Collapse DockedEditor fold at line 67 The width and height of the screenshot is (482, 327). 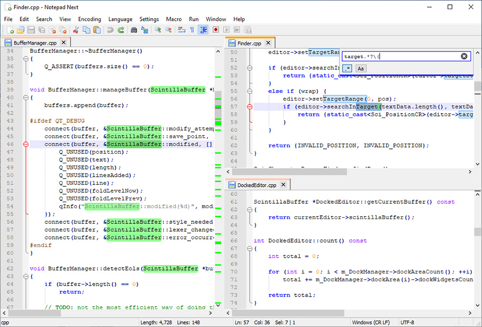250,249
